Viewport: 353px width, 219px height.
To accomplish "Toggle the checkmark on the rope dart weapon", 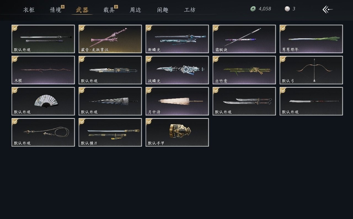I will point(15,121).
